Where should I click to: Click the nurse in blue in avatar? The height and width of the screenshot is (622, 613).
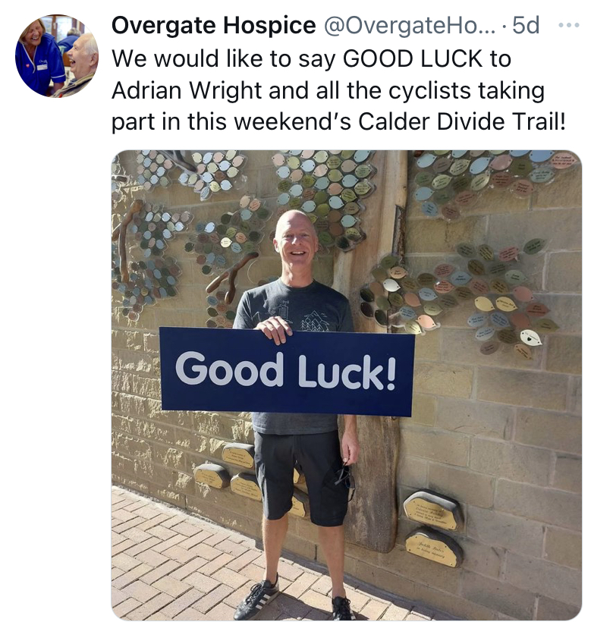[x=39, y=58]
